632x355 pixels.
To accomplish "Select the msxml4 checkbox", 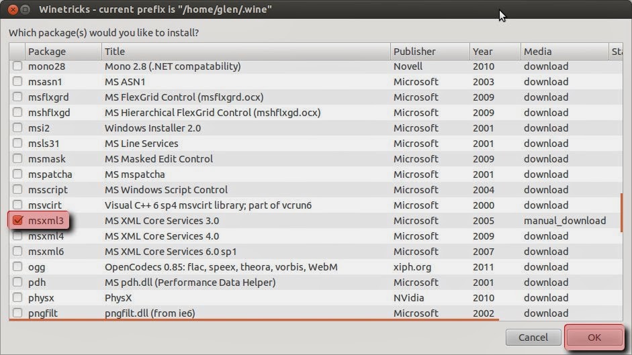I will pyautogui.click(x=17, y=236).
